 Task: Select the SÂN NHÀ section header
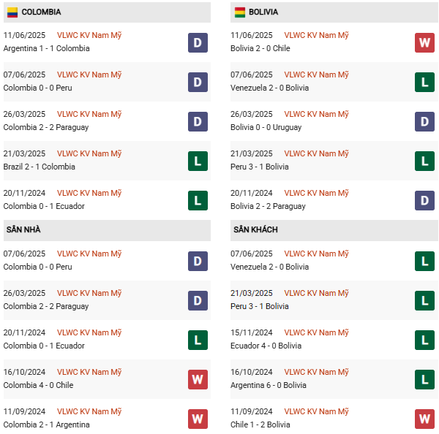pyautogui.click(x=23, y=230)
